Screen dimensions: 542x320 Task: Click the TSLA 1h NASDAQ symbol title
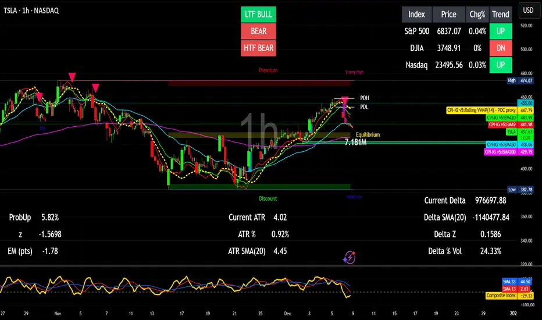pyautogui.click(x=31, y=10)
